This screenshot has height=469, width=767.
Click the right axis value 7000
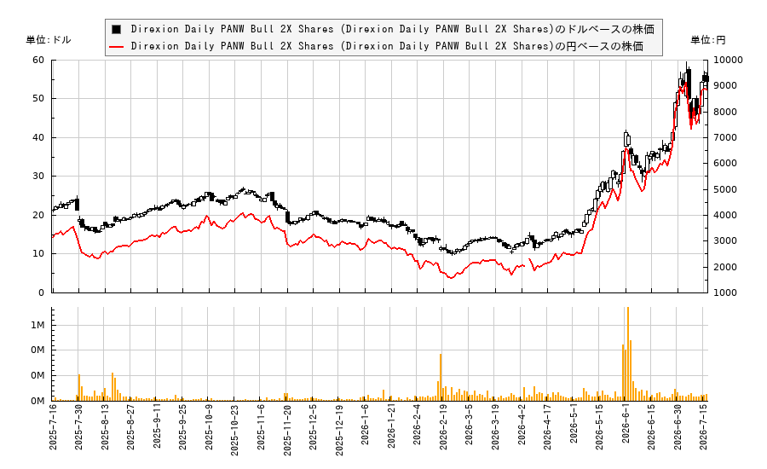tap(725, 137)
